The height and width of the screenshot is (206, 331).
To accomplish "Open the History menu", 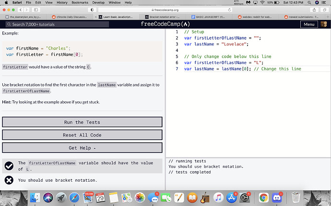I will click(62, 2).
